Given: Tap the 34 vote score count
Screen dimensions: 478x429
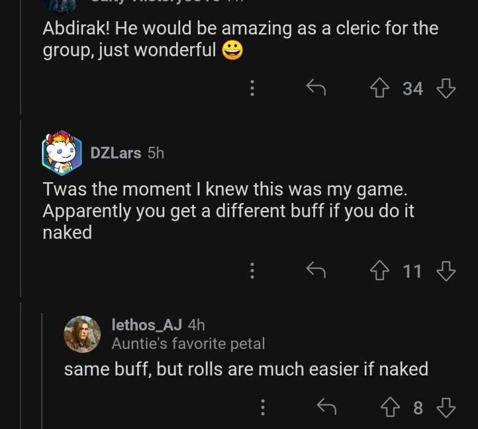Looking at the screenshot, I should coord(413,89).
